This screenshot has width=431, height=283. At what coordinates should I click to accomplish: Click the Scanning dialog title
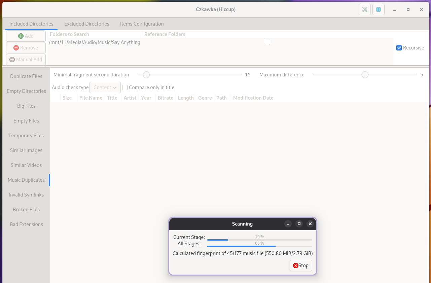pos(242,224)
